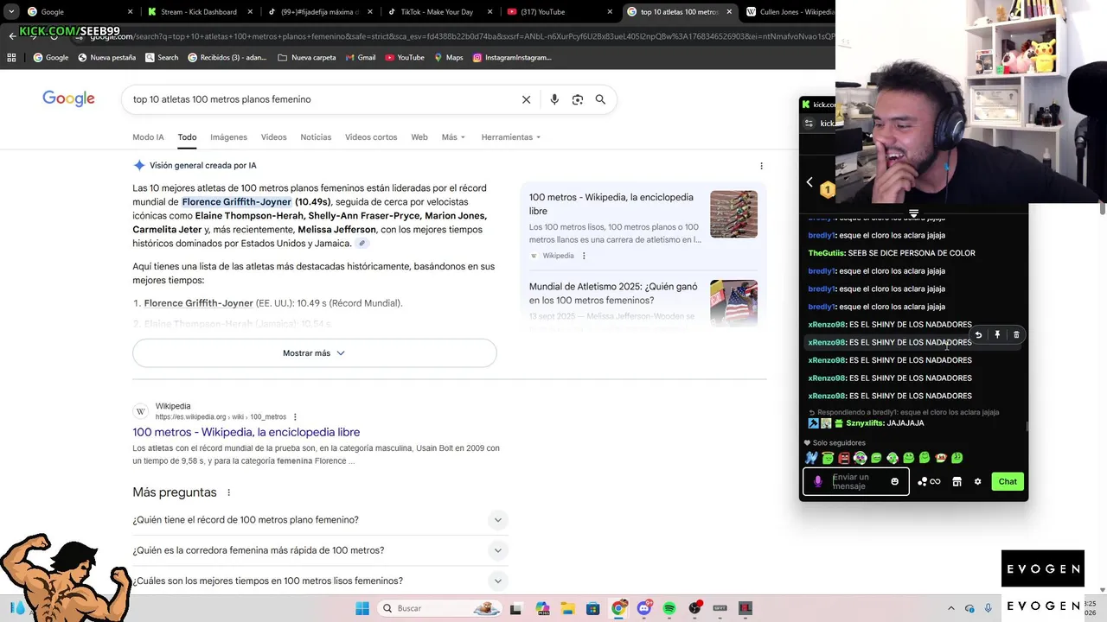1107x622 pixels.
Task: Click the magnifier search submit icon
Action: point(600,99)
